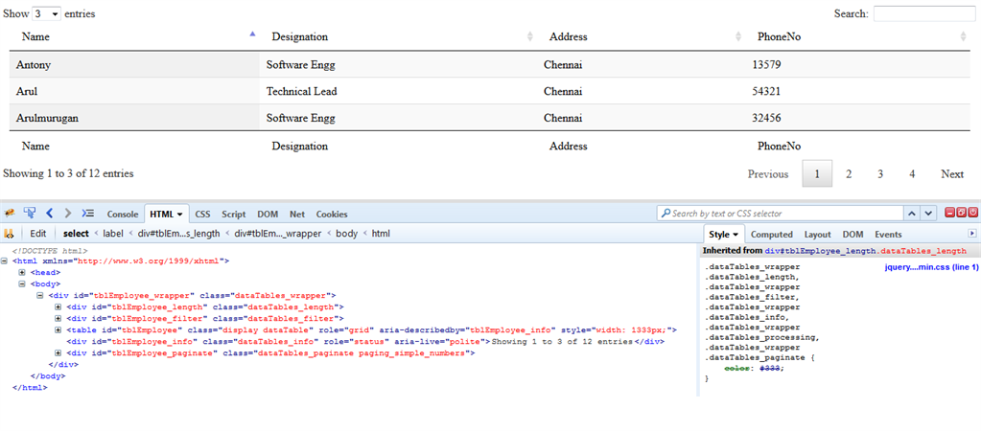Open the Computed side panel tab
The image size is (981, 431).
coord(771,235)
